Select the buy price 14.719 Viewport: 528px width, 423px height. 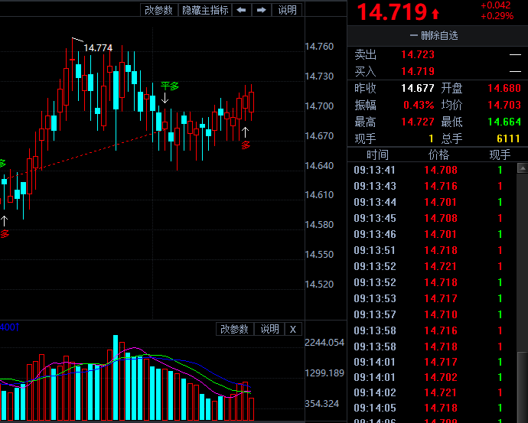click(418, 71)
